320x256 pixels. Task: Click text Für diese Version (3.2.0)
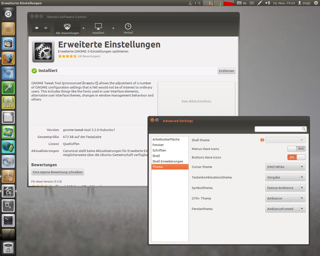46,181
